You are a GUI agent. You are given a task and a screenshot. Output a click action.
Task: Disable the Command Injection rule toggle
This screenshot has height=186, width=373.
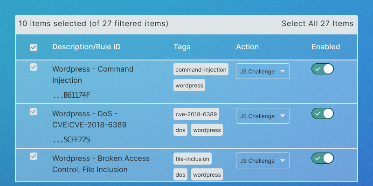pyautogui.click(x=323, y=69)
